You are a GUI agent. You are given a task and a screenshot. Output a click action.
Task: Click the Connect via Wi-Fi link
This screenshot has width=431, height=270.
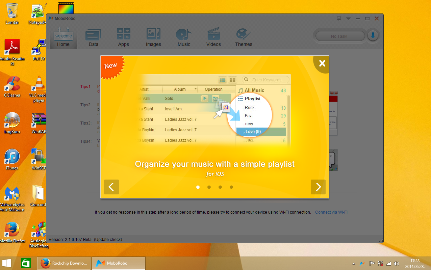click(x=331, y=212)
